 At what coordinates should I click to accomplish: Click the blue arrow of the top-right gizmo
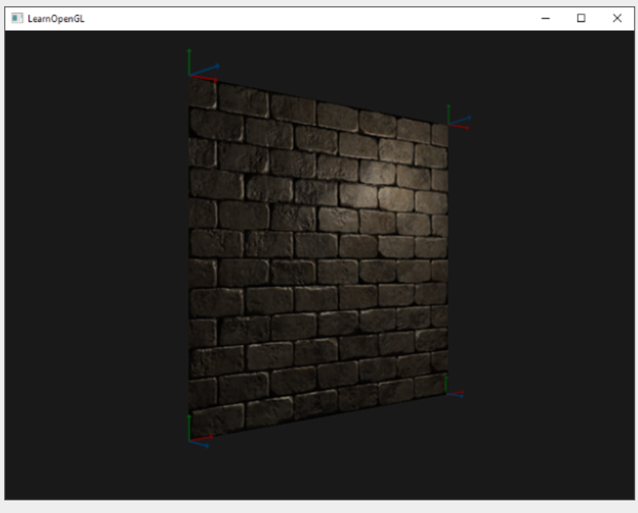(x=469, y=117)
